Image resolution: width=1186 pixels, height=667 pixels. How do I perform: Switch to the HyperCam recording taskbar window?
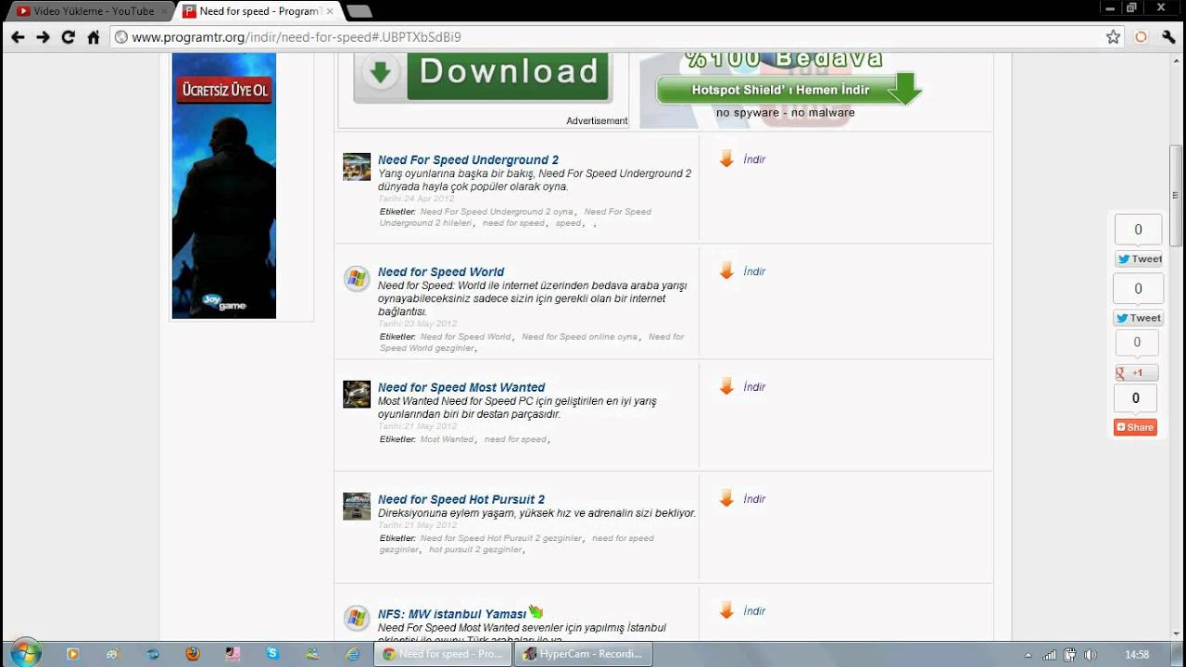click(584, 654)
